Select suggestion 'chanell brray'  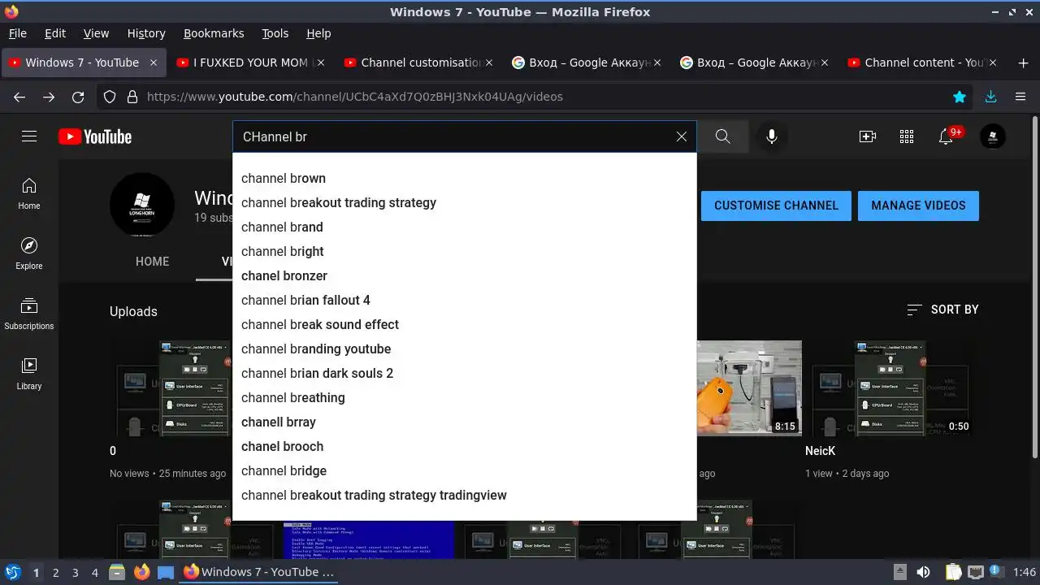(x=464, y=422)
